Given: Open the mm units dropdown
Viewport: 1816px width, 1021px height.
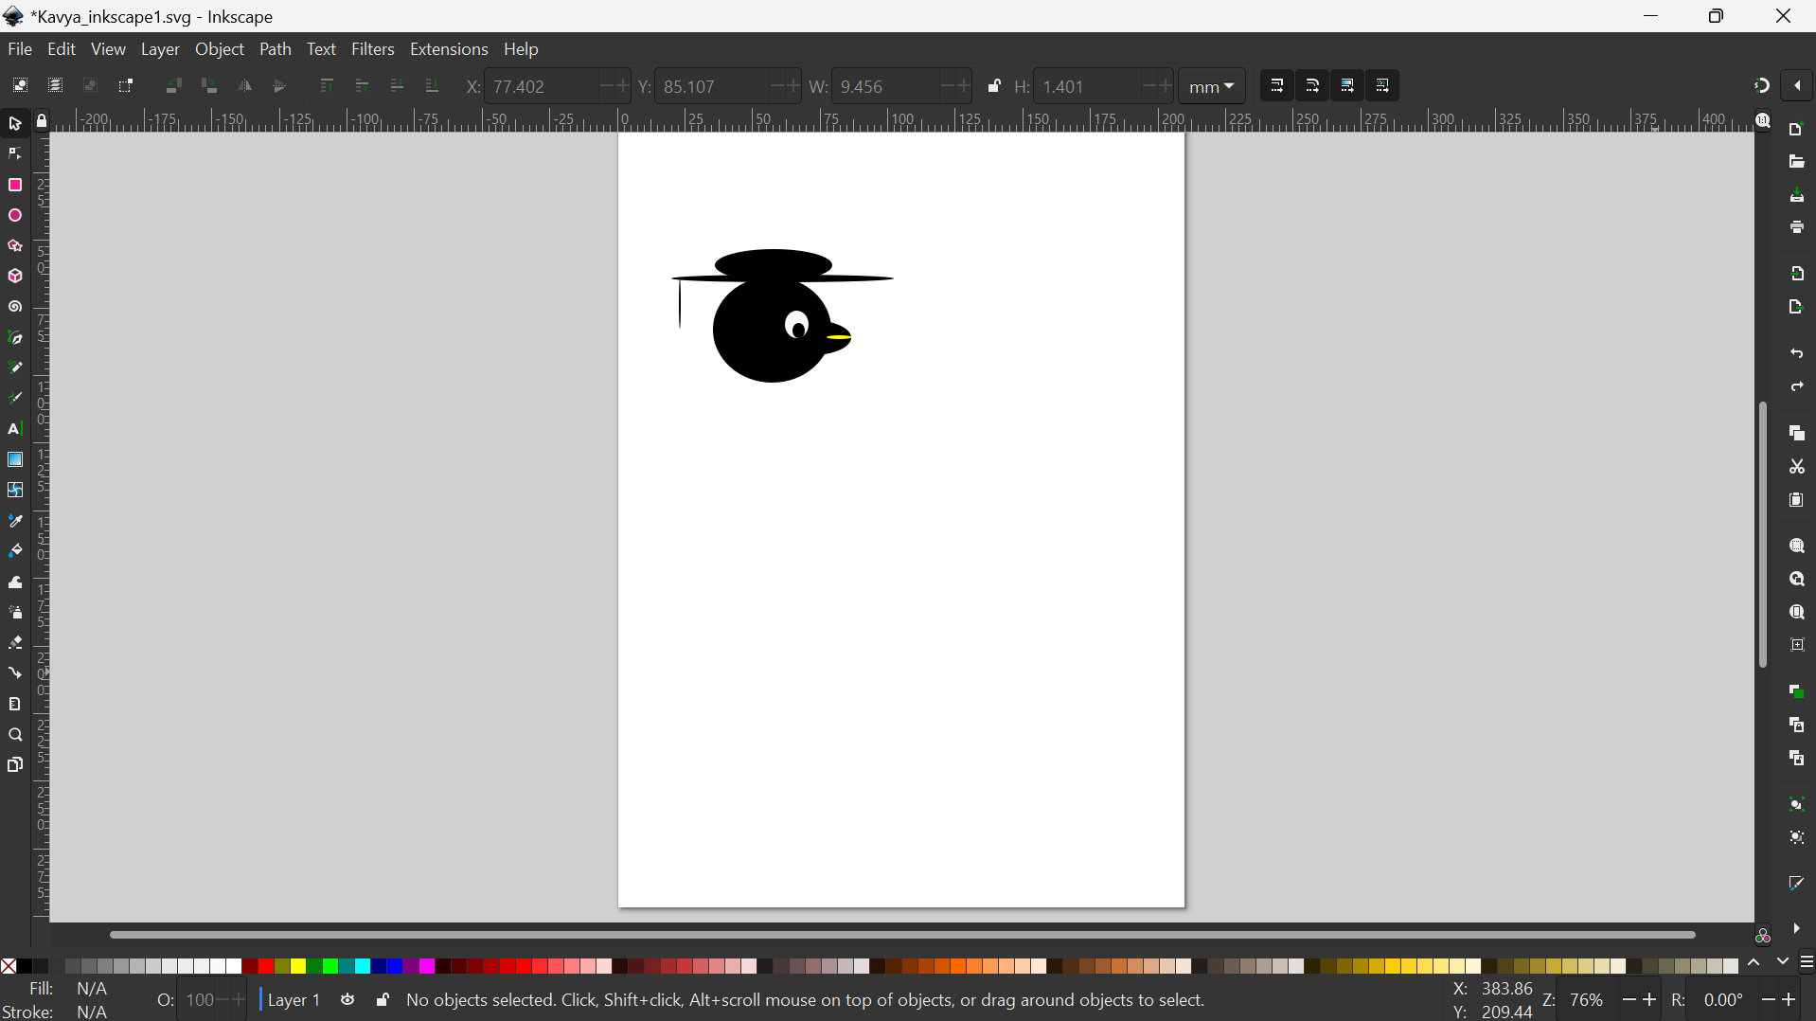Looking at the screenshot, I should [x=1212, y=87].
